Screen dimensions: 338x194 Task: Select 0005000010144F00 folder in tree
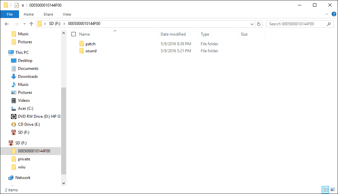point(34,151)
